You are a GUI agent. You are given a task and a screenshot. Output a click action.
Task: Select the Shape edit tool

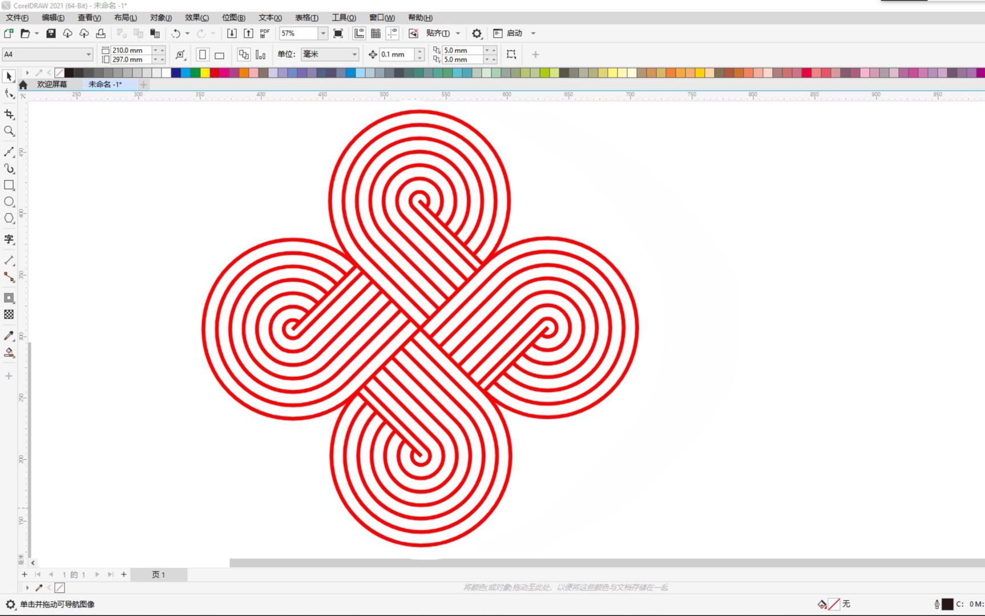[9, 93]
